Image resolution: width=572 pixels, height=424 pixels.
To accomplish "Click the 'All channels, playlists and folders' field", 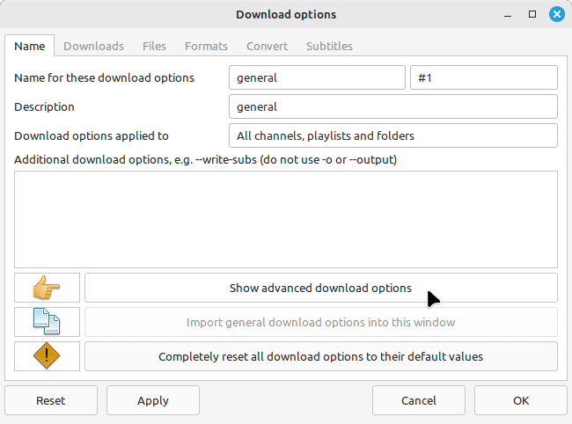I will coord(392,135).
